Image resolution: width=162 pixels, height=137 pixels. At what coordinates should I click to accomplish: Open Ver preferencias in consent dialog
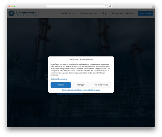coord(101,85)
